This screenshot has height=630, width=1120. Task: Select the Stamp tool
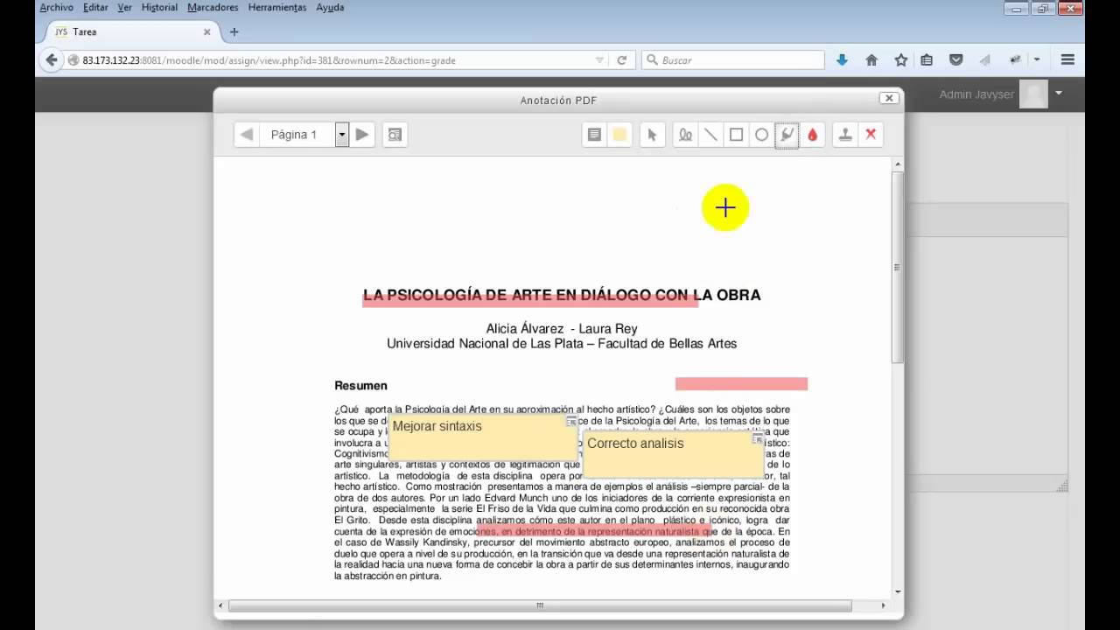click(845, 135)
